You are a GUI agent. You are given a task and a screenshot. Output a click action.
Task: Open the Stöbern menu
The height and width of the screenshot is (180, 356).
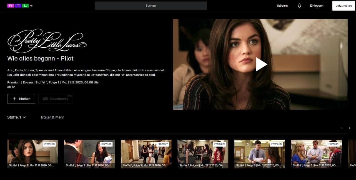click(282, 6)
